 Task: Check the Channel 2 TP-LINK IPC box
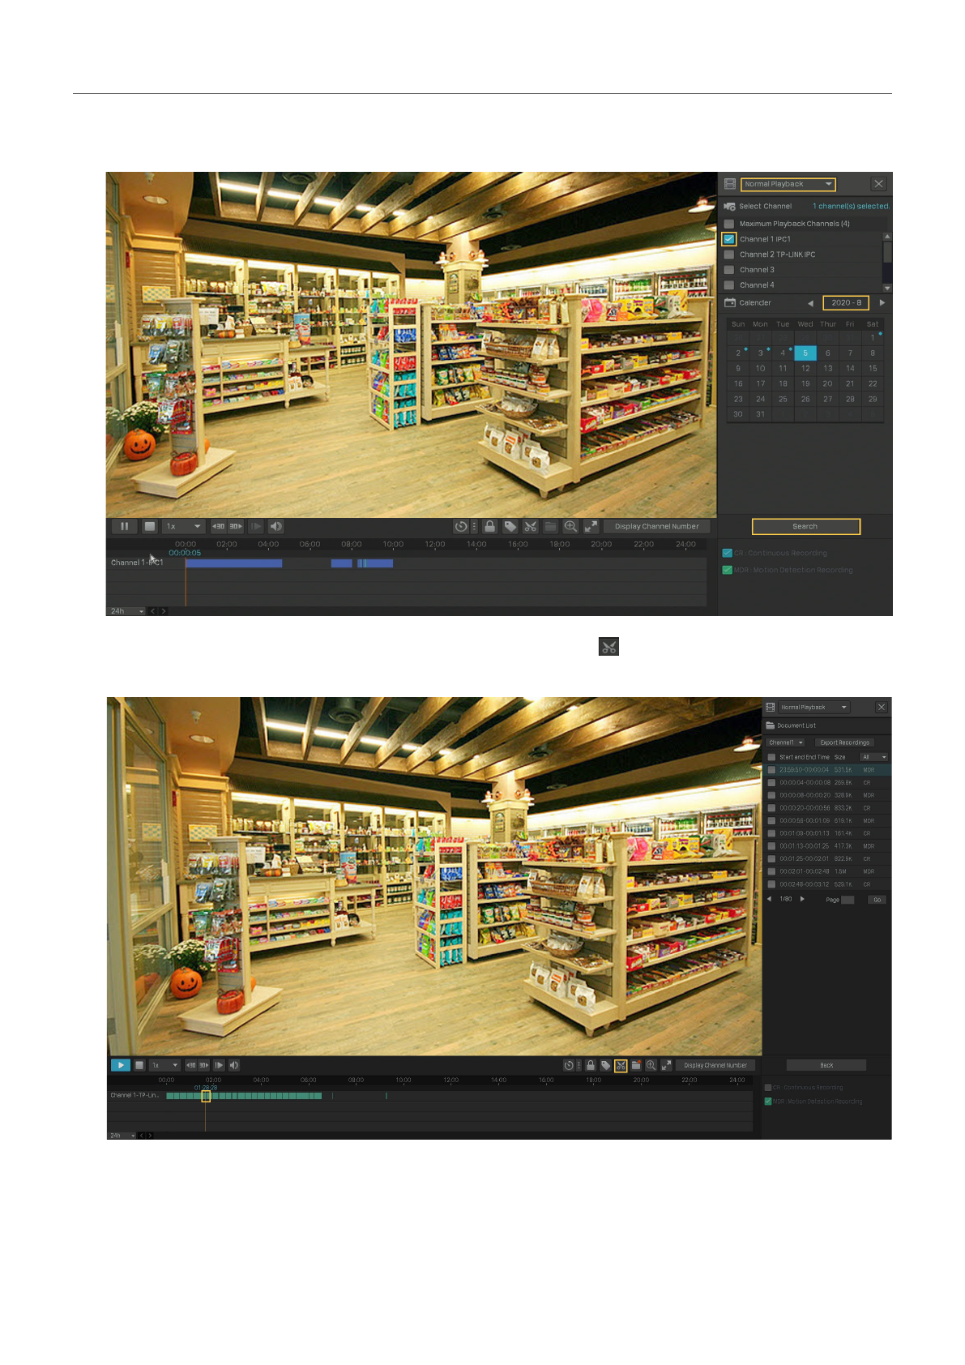tap(729, 255)
